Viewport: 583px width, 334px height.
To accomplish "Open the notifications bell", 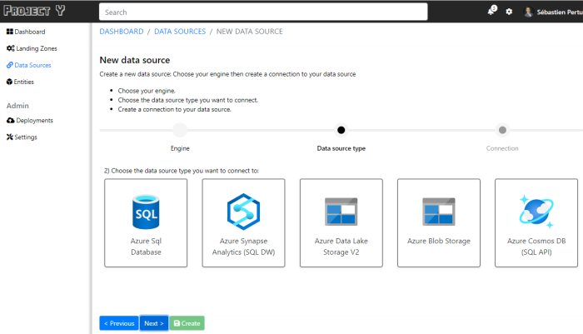I will click(x=491, y=11).
